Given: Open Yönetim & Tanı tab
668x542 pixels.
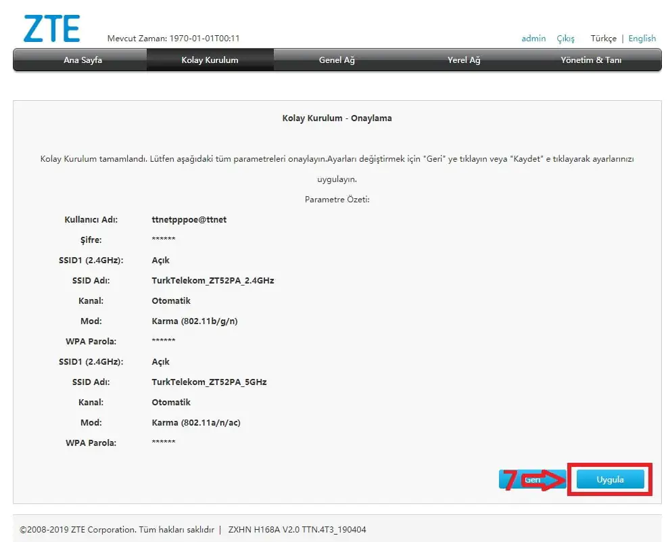Looking at the screenshot, I should click(x=591, y=60).
